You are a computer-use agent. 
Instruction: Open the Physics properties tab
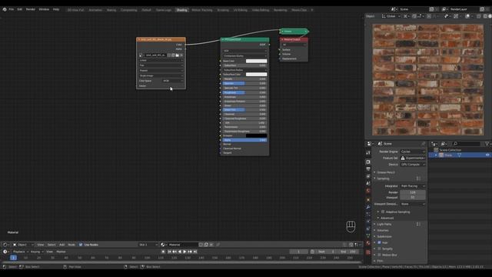click(368, 222)
